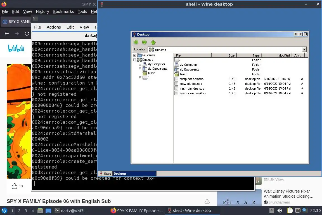The image size is (322, 215).
Task: Switch to workspace 4 in the panel
Action: pyautogui.click(x=33, y=211)
